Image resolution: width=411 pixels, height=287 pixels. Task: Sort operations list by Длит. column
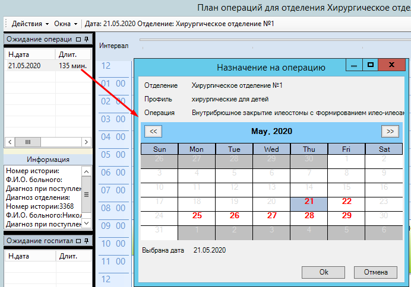[x=73, y=55]
